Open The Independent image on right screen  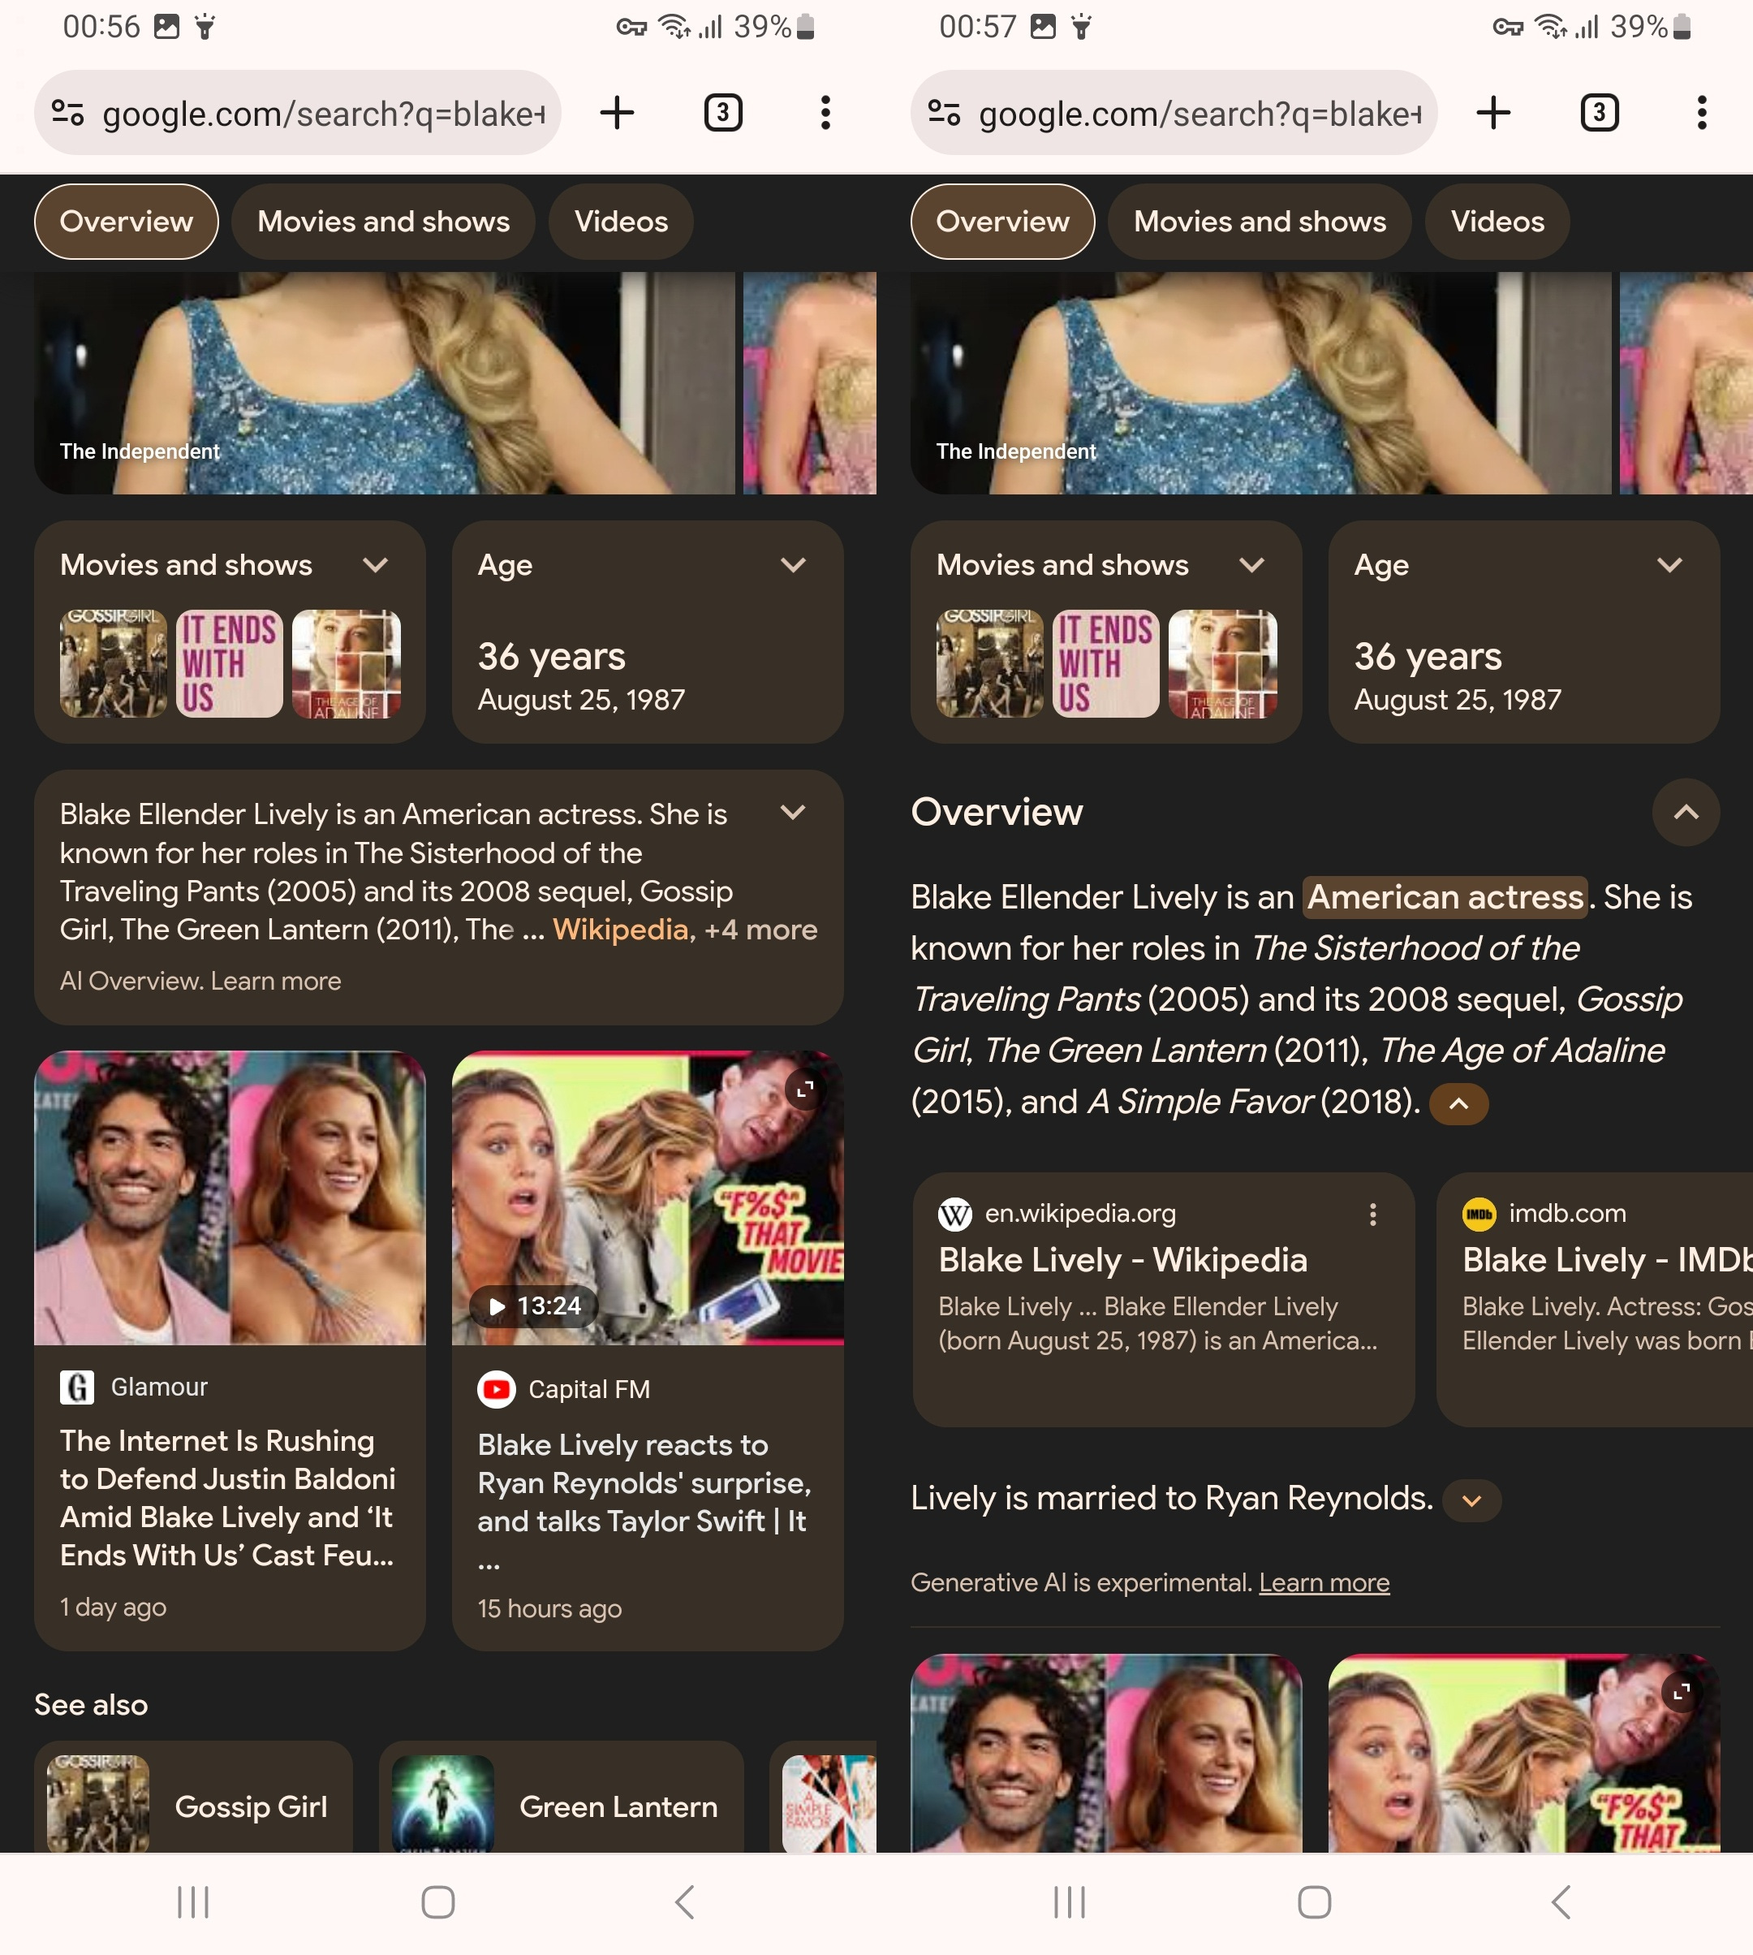click(1261, 382)
